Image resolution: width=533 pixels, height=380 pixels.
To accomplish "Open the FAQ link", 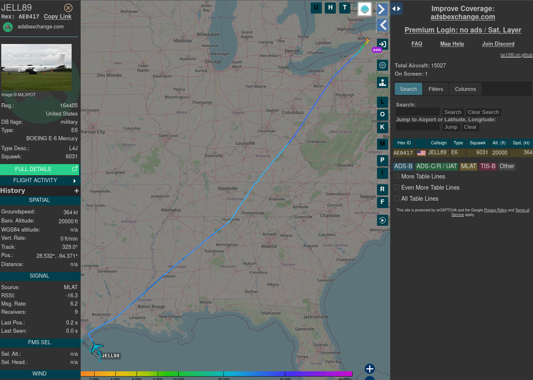I will (x=417, y=44).
